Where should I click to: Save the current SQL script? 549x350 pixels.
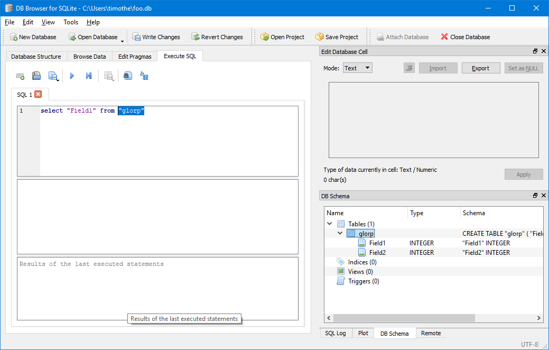tap(53, 76)
